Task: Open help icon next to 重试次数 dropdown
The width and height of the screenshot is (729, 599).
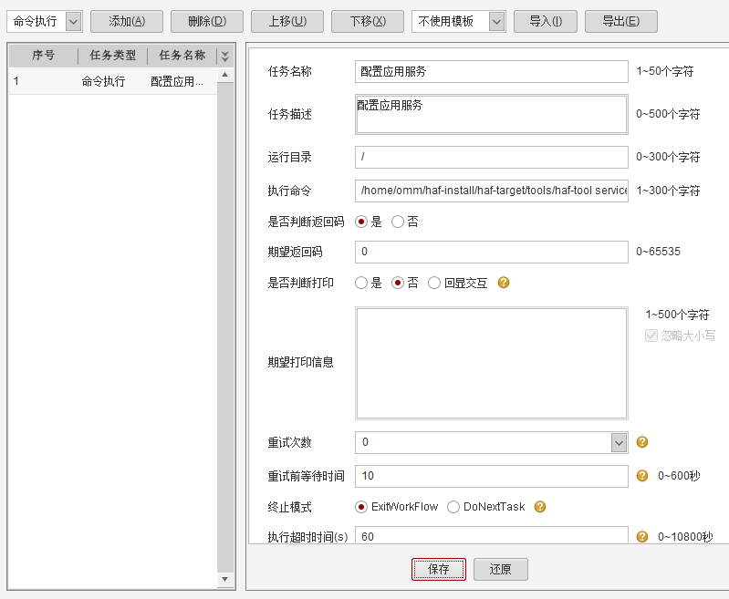Action: click(642, 442)
